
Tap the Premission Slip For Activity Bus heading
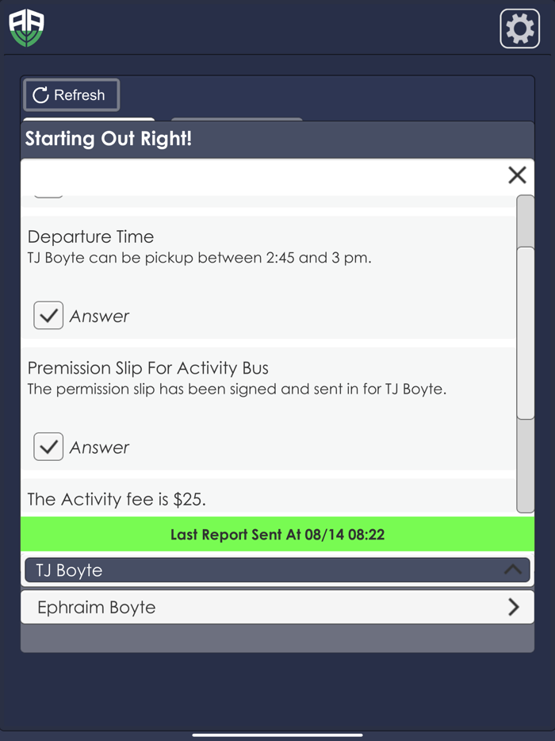148,368
